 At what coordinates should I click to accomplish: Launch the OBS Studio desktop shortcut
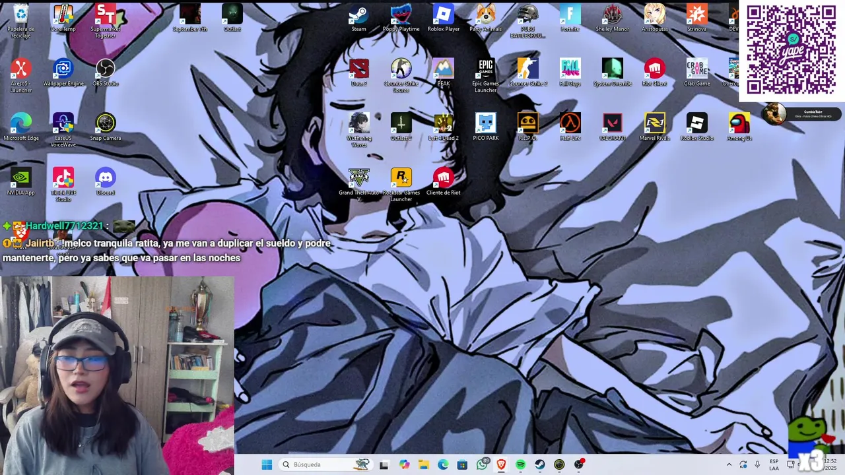[x=105, y=73]
